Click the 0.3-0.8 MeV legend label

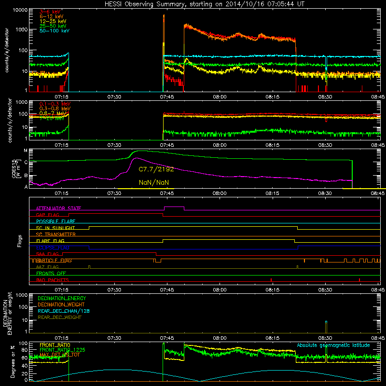click(55, 109)
